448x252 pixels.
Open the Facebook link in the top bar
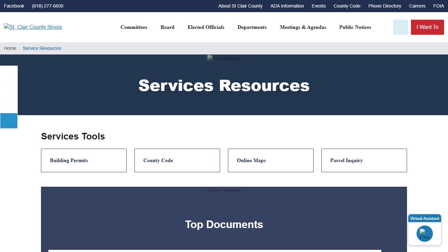(14, 6)
